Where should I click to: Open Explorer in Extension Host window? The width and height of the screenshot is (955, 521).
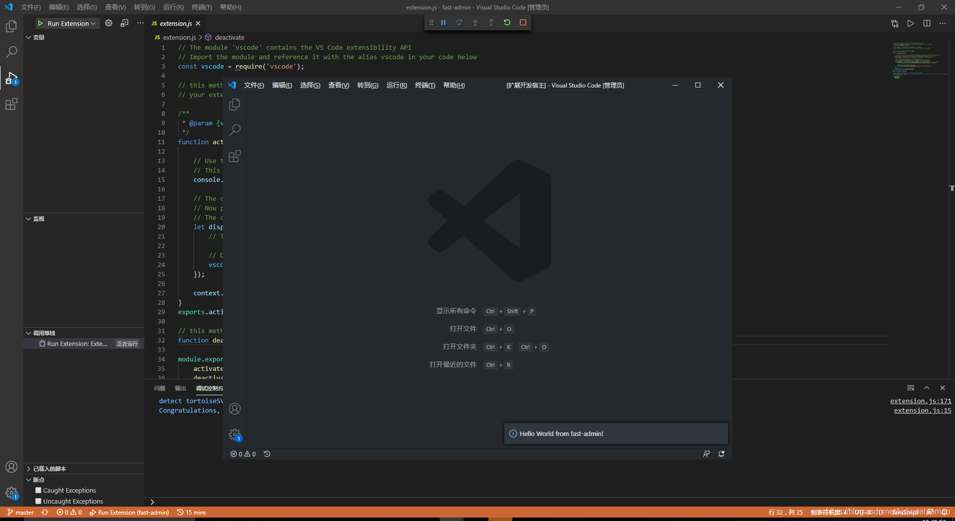[234, 104]
